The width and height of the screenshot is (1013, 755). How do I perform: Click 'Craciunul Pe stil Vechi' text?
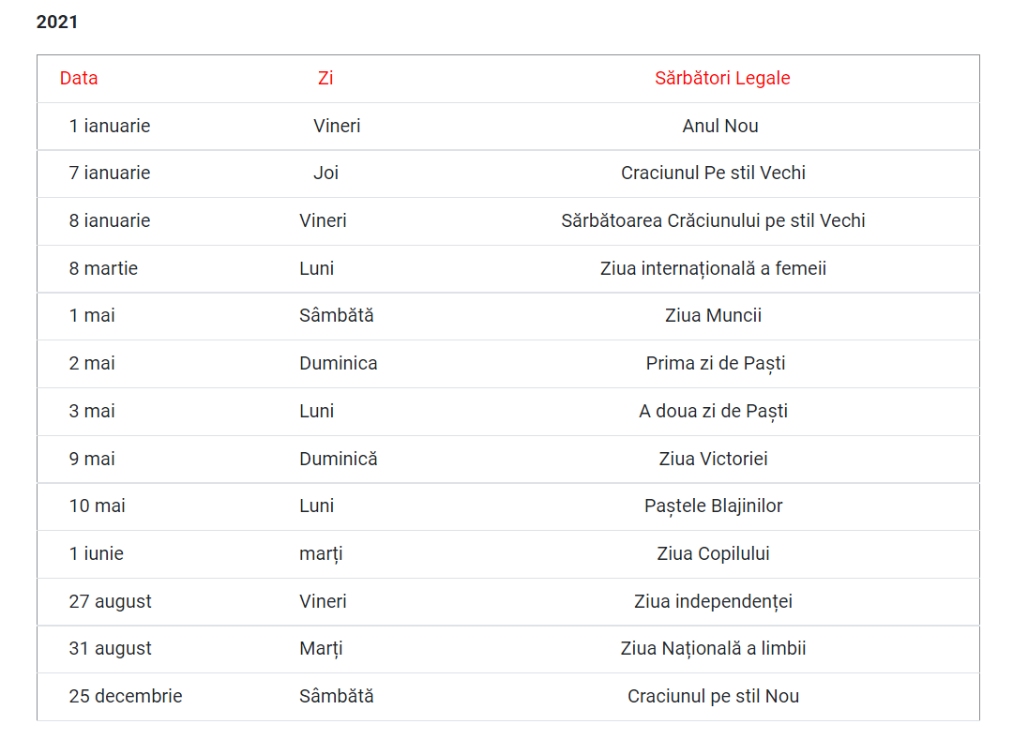(713, 174)
